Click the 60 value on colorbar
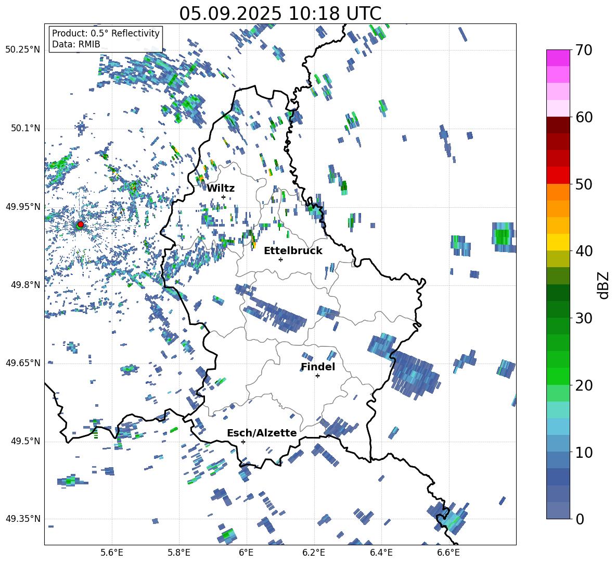This screenshot has height=563, width=616. [584, 117]
